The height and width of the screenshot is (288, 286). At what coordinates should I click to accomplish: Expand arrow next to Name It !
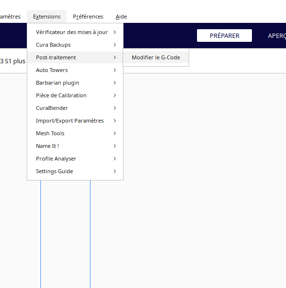pyautogui.click(x=115, y=146)
